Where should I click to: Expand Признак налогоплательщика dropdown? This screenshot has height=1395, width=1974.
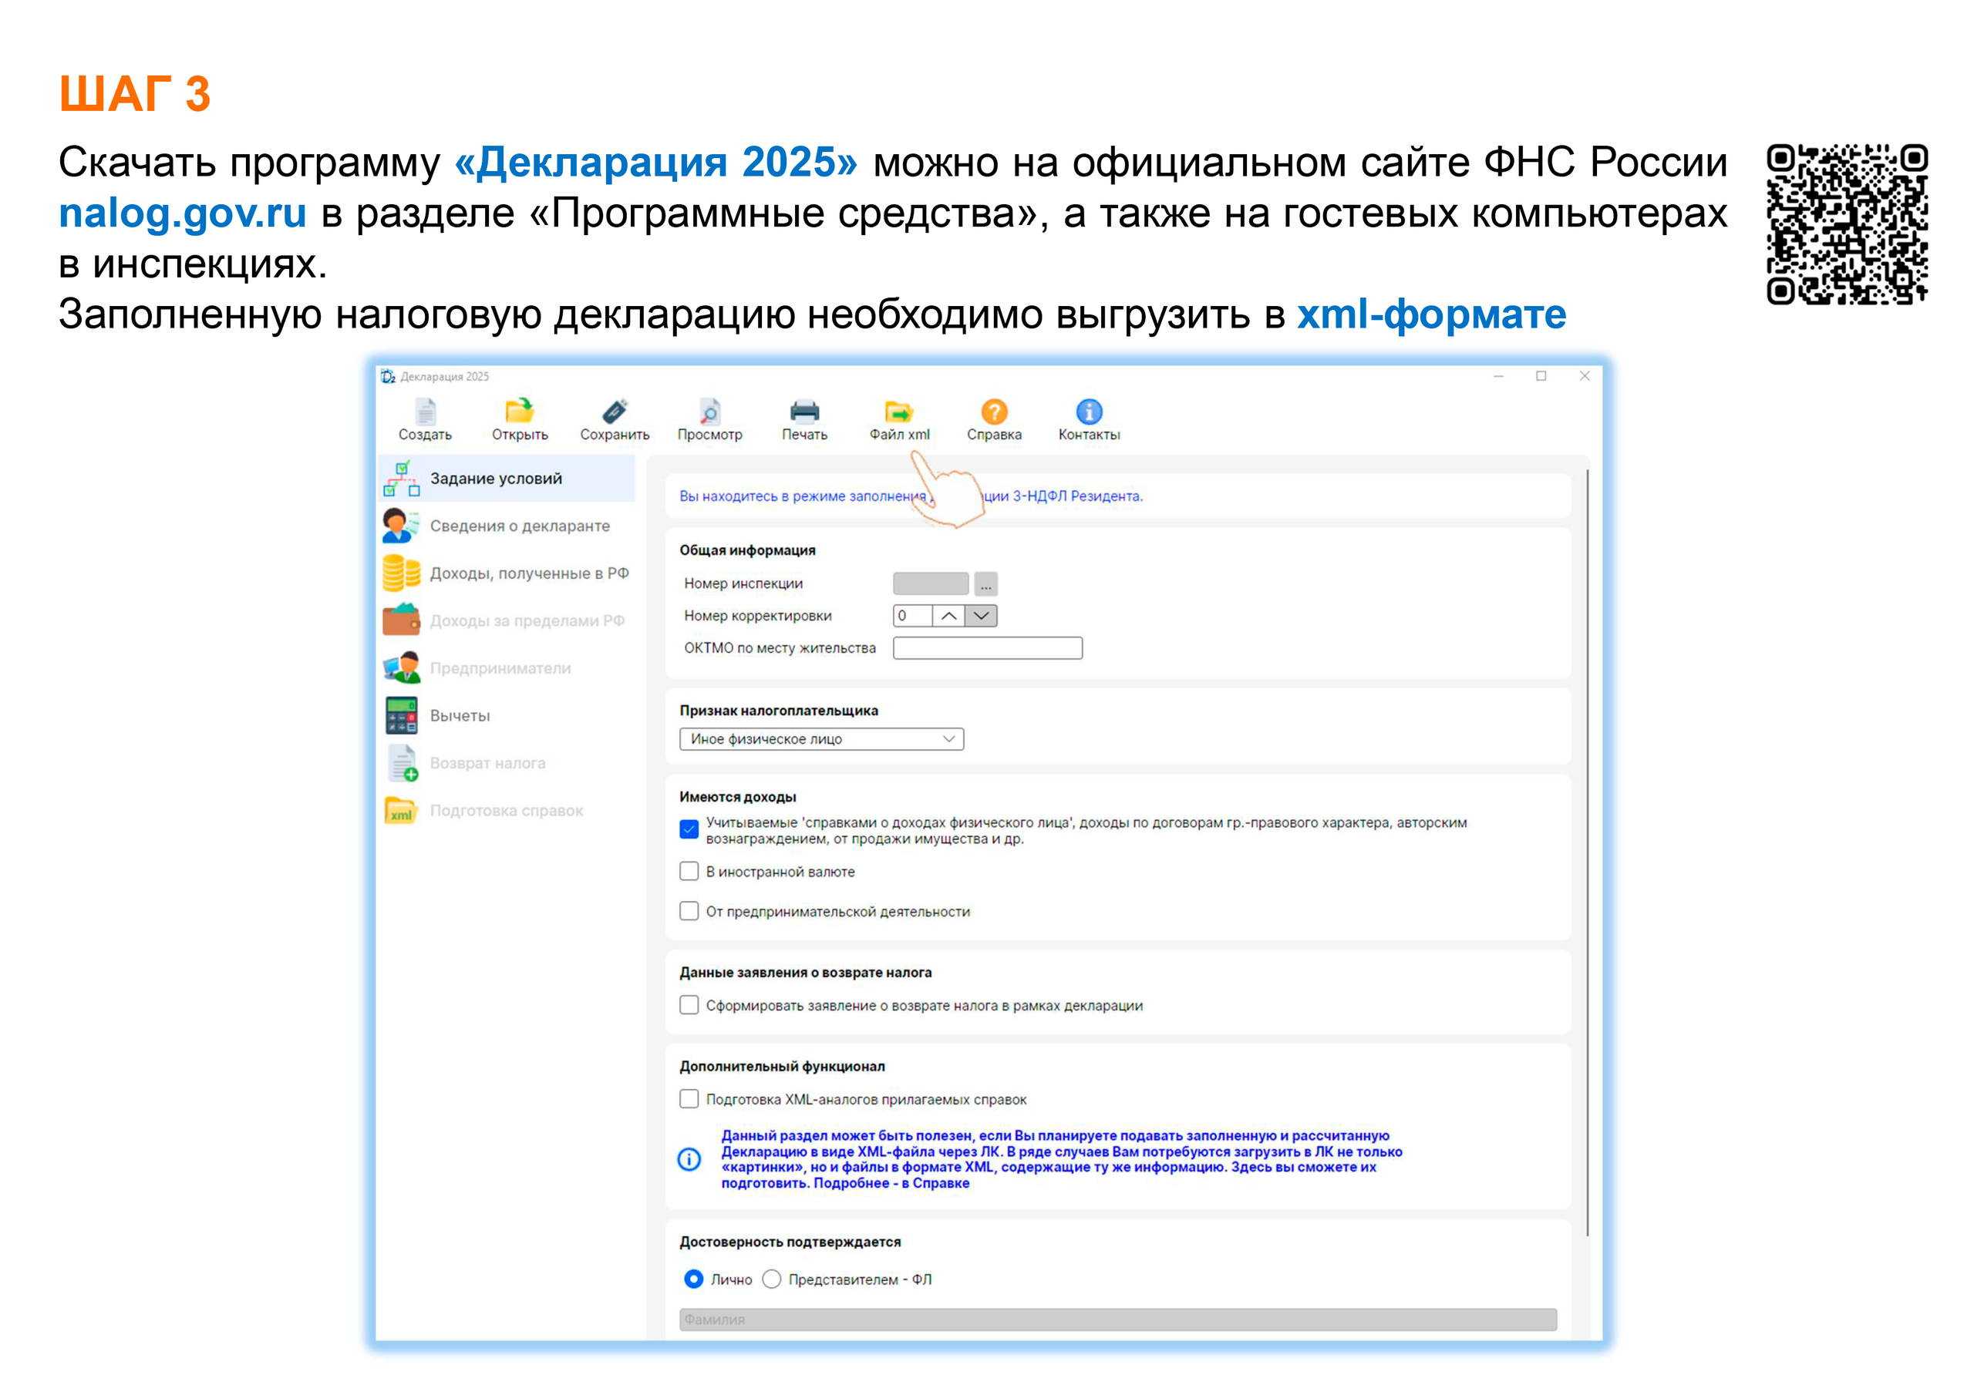[x=948, y=738]
